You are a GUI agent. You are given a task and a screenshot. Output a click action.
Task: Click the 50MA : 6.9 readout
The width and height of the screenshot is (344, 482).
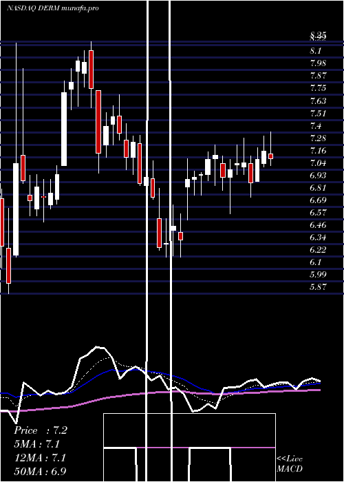pyautogui.click(x=40, y=471)
